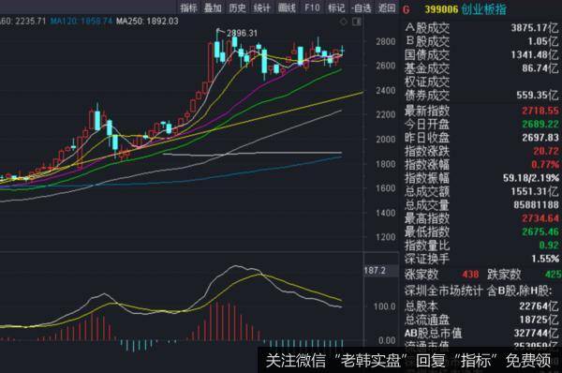Click the 权证成交 row label
562x373 pixels.
pyautogui.click(x=427, y=82)
